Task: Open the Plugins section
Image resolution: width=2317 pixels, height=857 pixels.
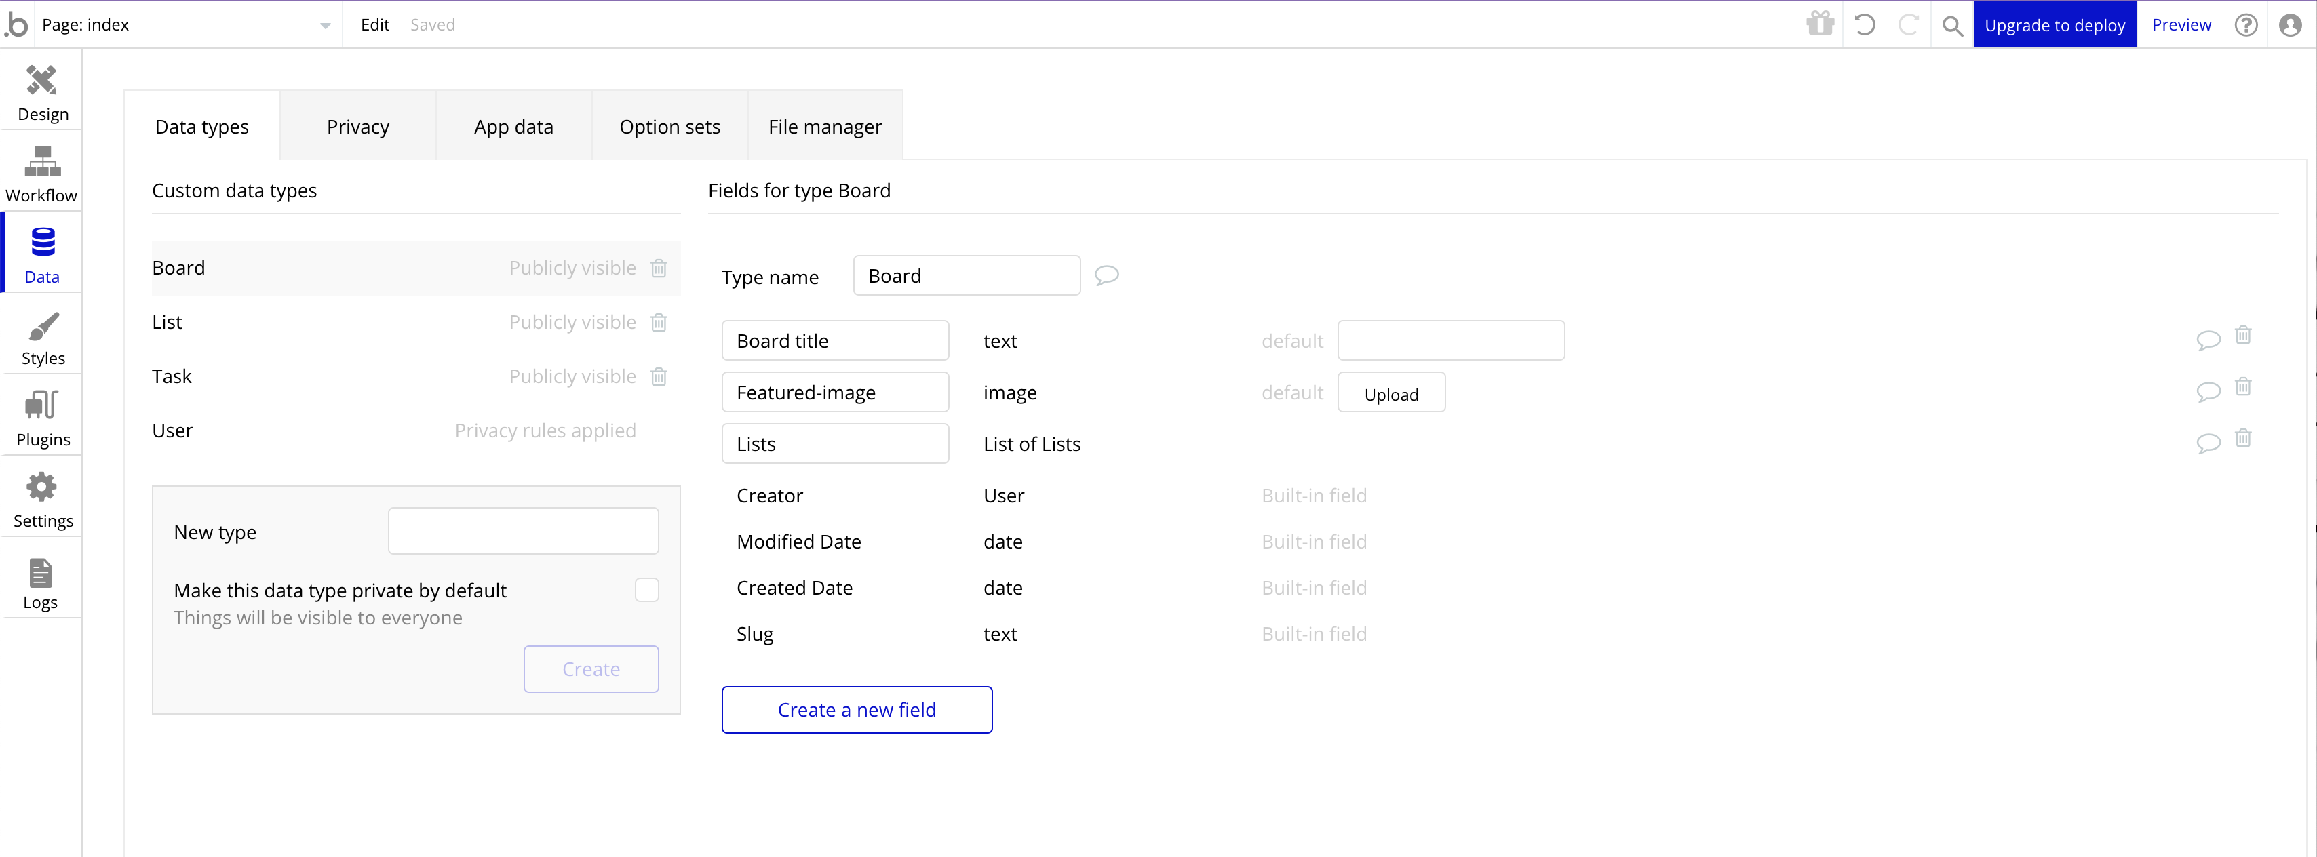Action: pos(42,418)
